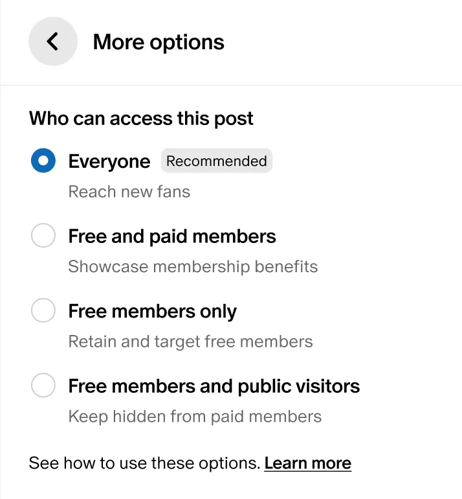Click the Showcase membership benefits description
The height and width of the screenshot is (499, 462).
point(193,267)
